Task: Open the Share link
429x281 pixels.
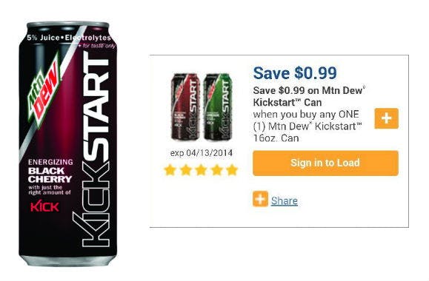Action: (x=285, y=200)
